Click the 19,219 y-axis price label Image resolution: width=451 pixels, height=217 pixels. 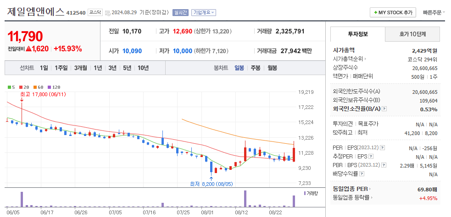coord(306,92)
